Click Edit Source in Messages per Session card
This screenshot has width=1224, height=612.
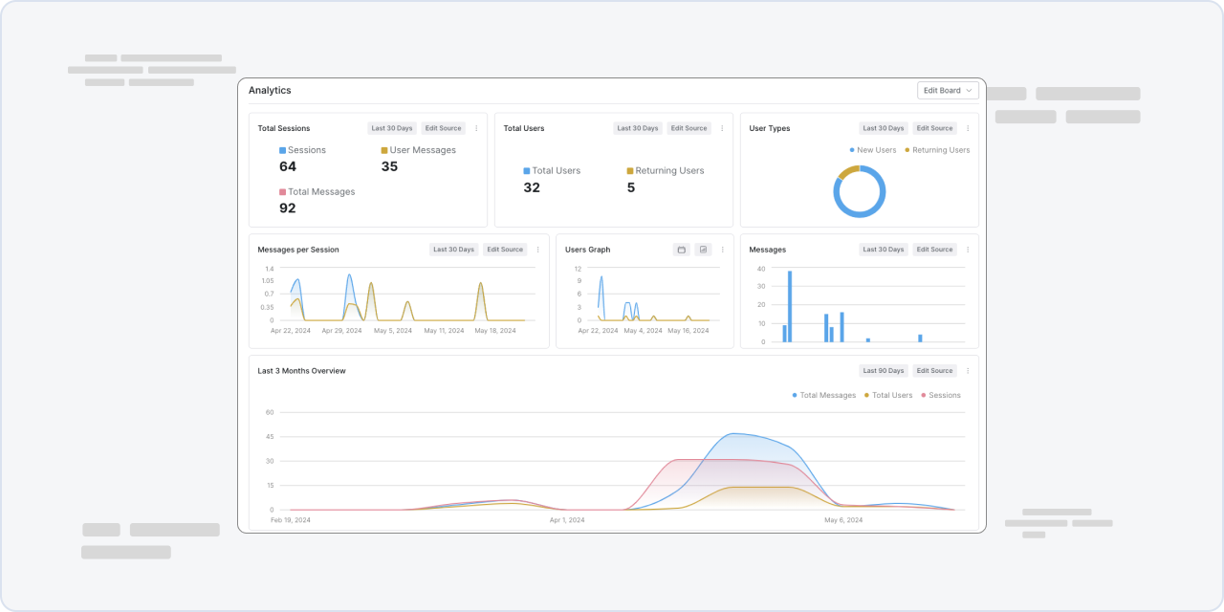pyautogui.click(x=505, y=250)
